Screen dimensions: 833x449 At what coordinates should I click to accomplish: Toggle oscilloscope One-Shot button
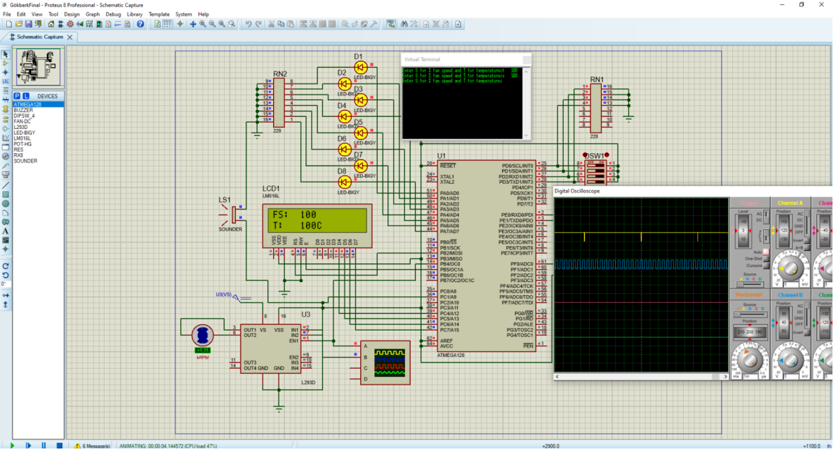point(765,258)
